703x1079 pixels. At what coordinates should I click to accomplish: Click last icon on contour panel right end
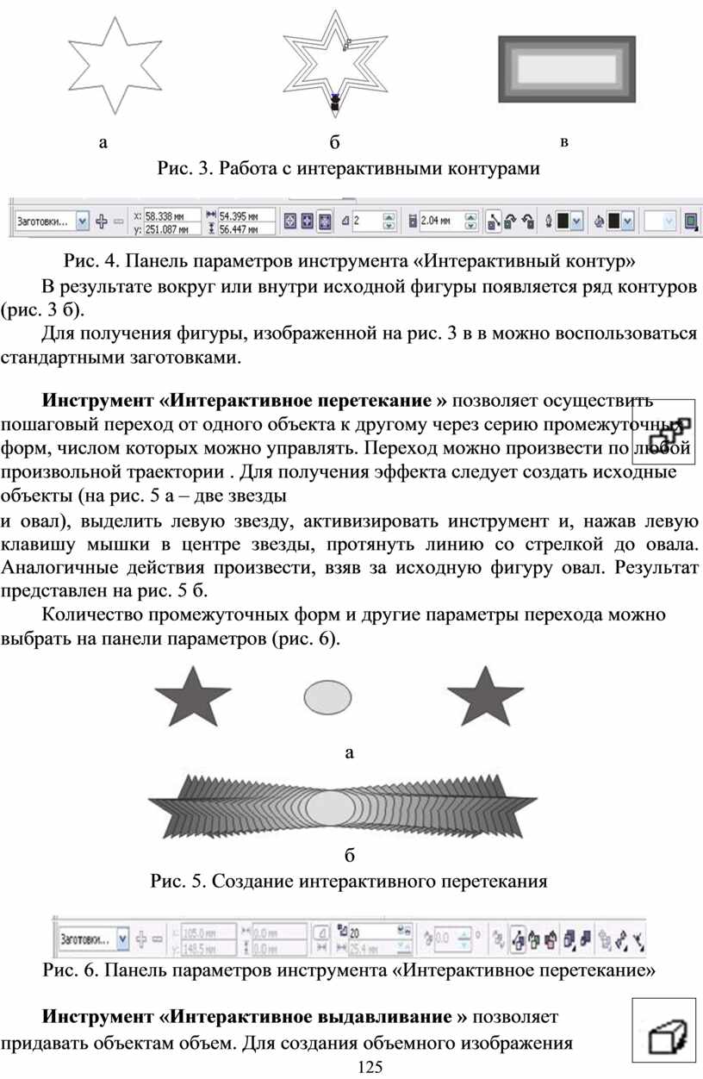click(690, 221)
